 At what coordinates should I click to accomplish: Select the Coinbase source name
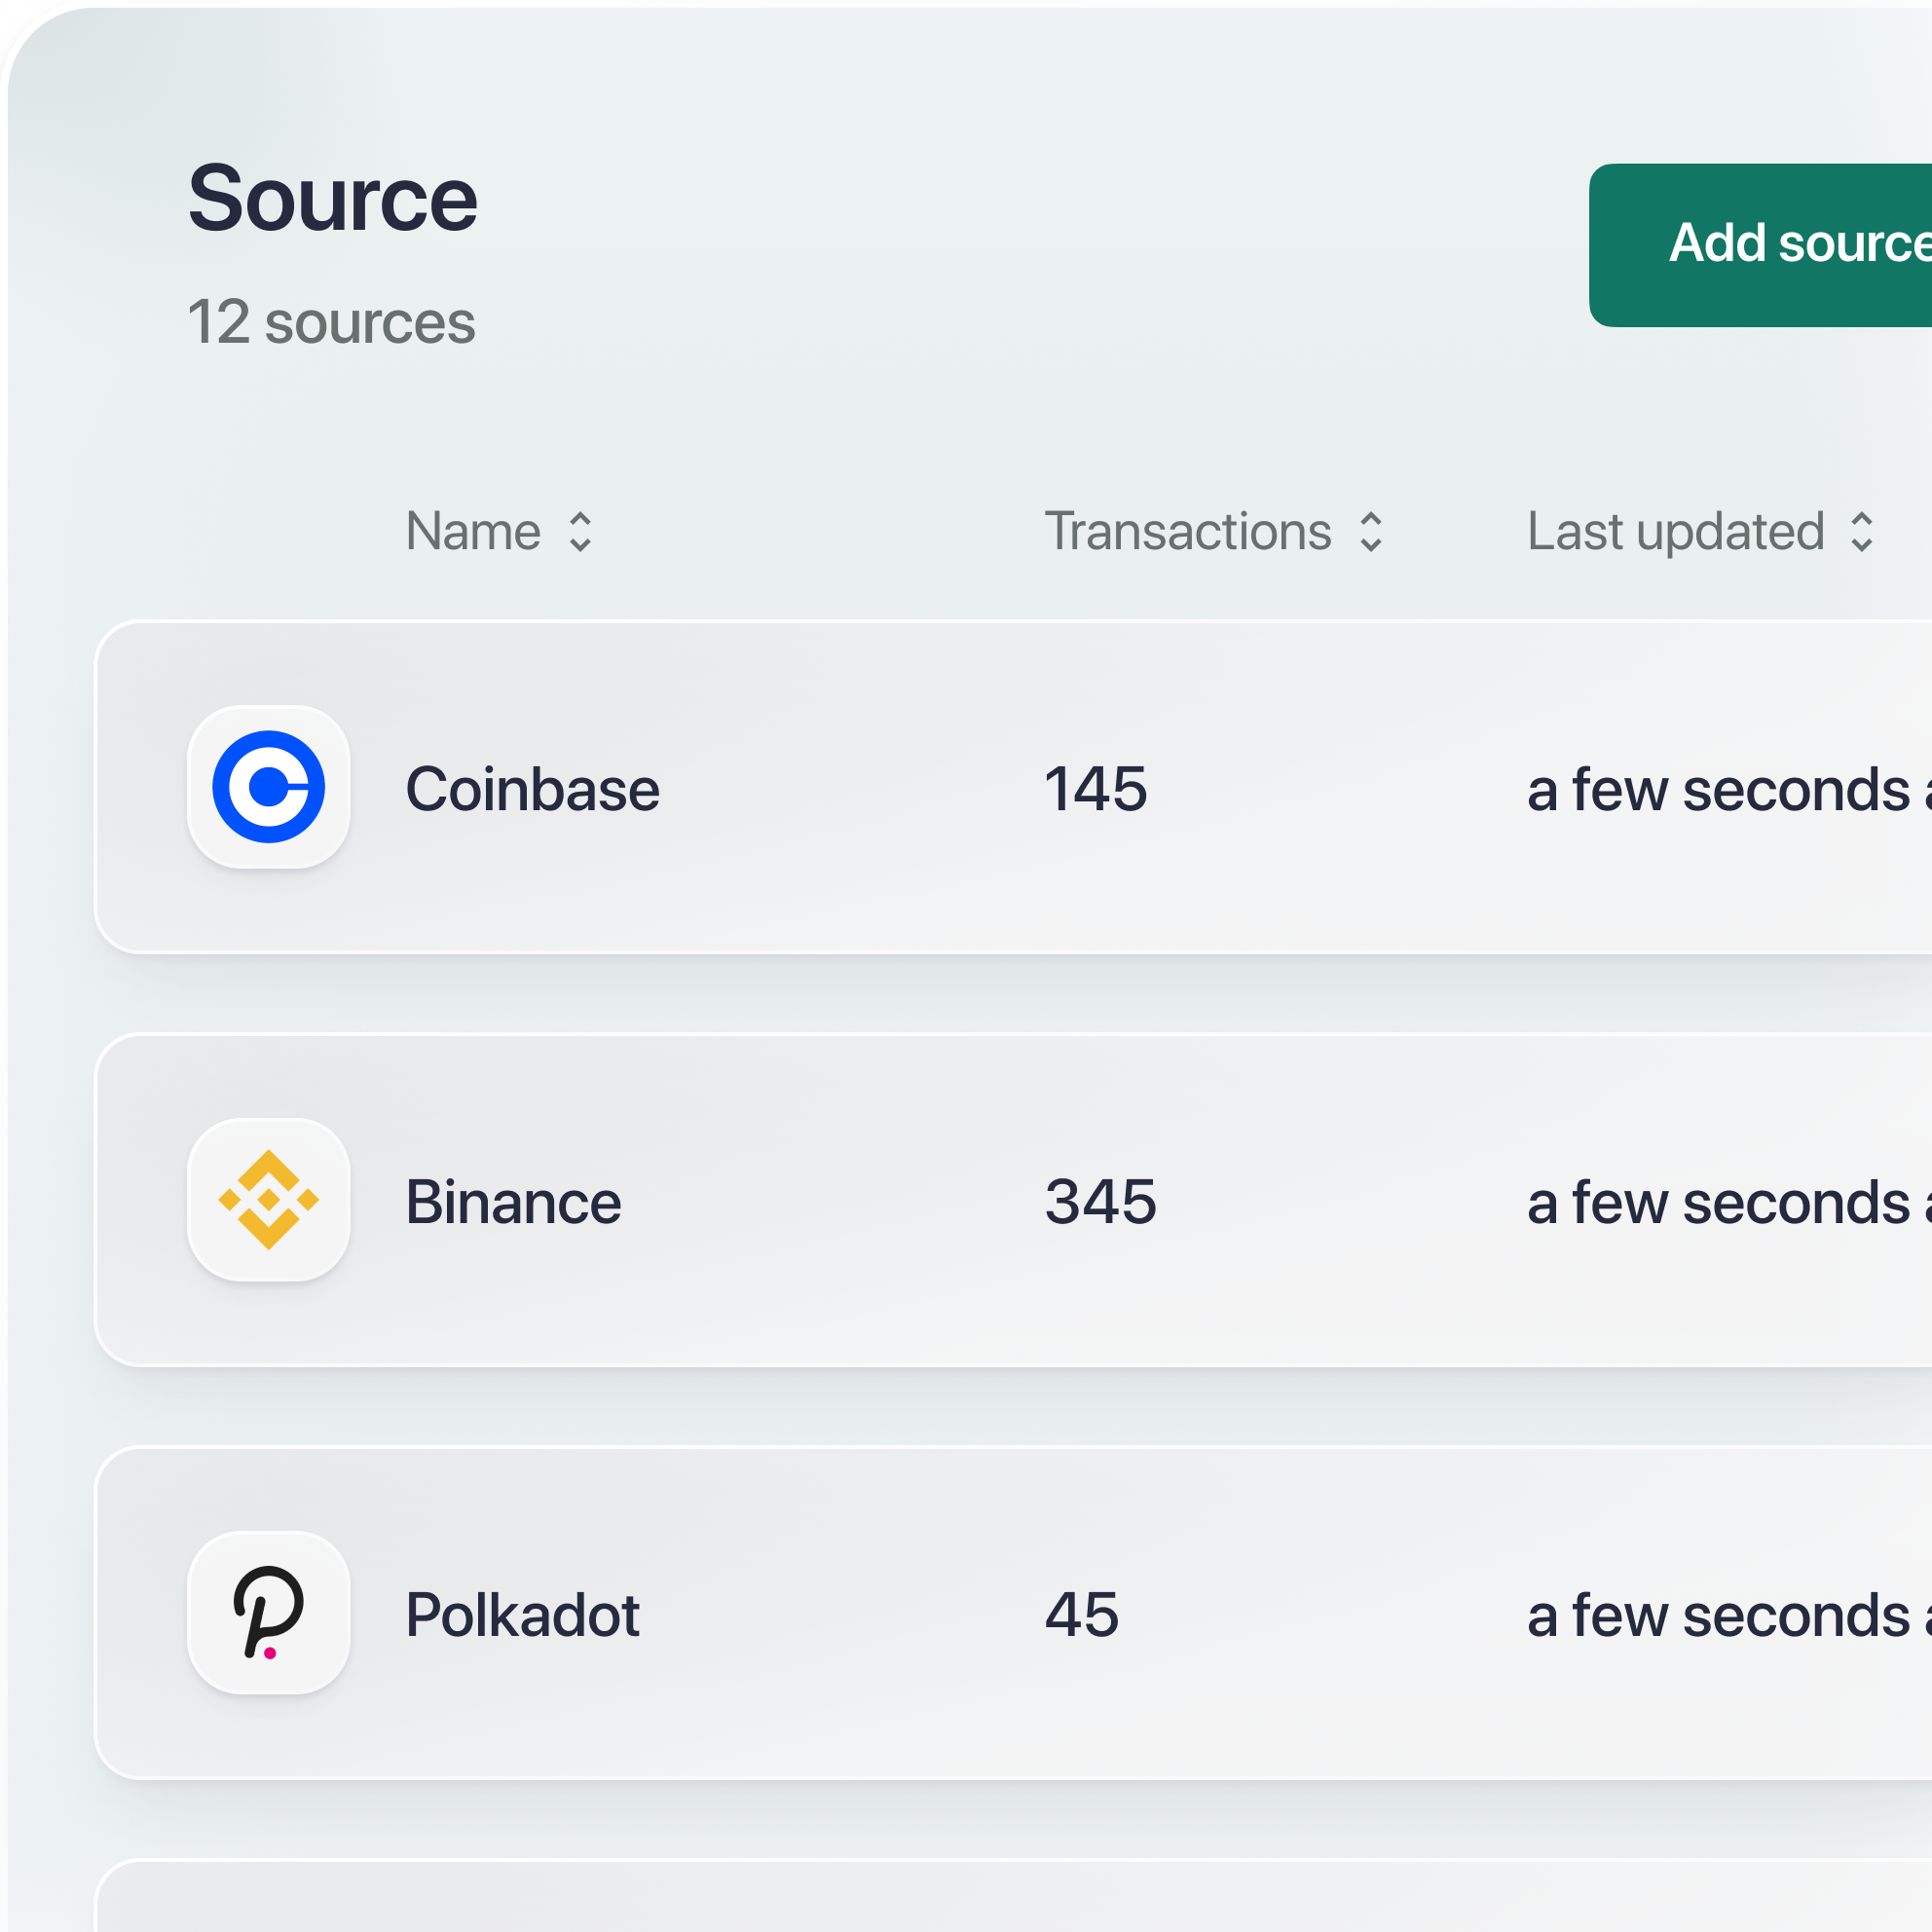coord(533,789)
